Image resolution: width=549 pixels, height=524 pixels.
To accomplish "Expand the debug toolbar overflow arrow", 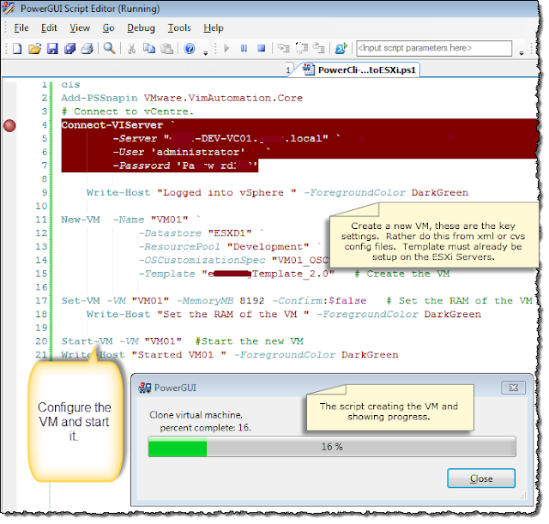I will coord(522,53).
